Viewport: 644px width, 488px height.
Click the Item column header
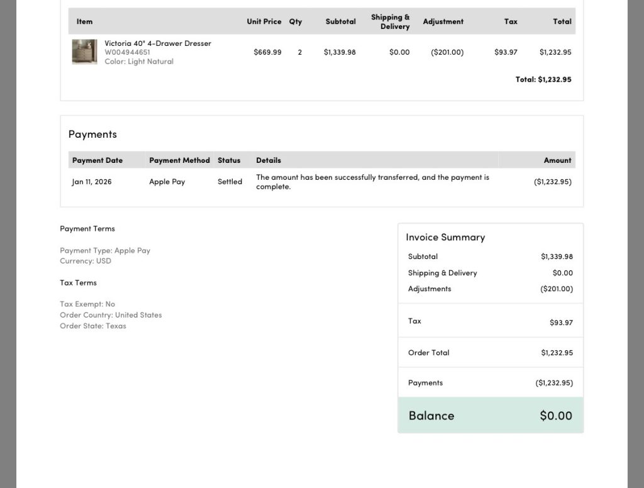tap(84, 21)
